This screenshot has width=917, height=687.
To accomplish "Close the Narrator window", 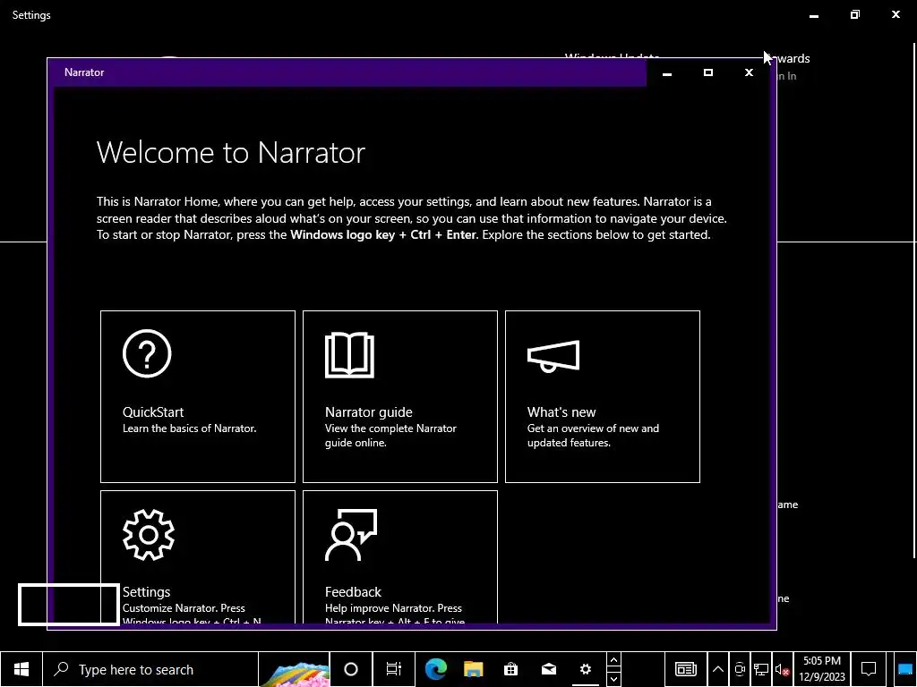I will (749, 73).
